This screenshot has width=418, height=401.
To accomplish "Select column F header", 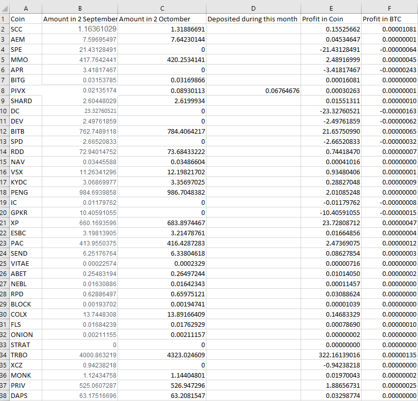I will (x=390, y=9).
